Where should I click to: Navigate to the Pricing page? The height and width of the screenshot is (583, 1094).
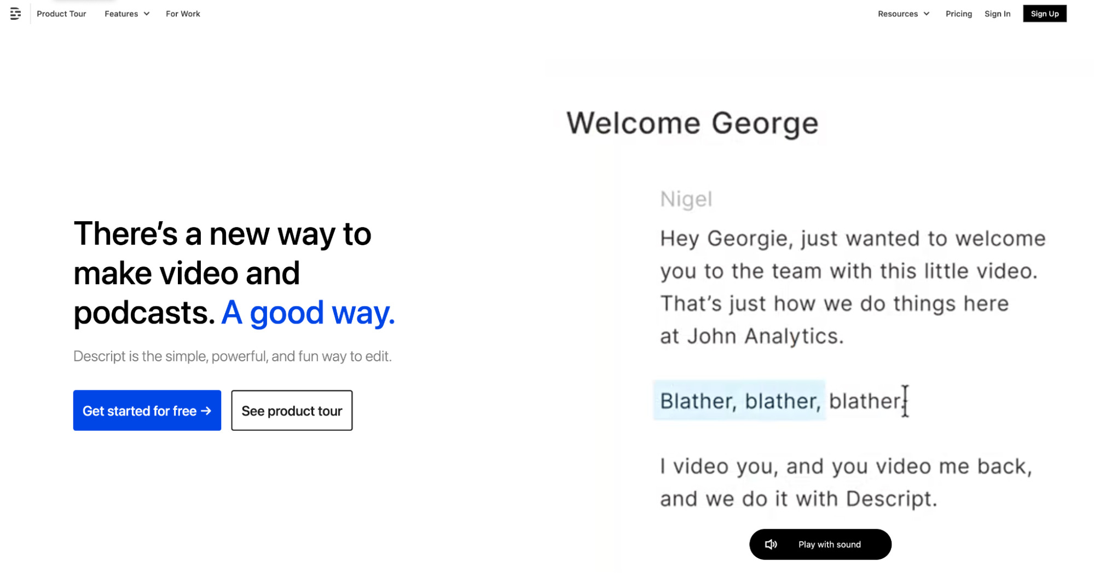958,14
